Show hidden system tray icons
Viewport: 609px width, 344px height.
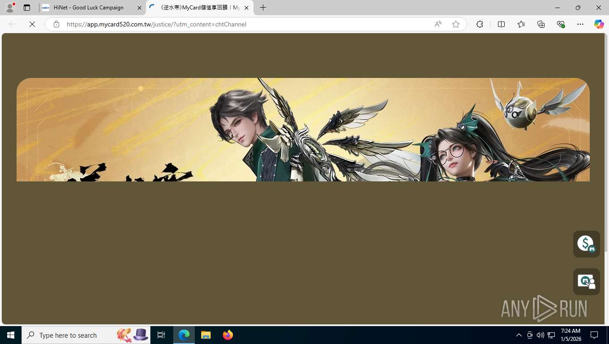pyautogui.click(x=519, y=335)
